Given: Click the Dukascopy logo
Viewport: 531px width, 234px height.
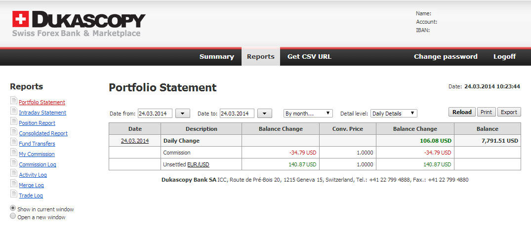Looking at the screenshot, I should point(79,24).
